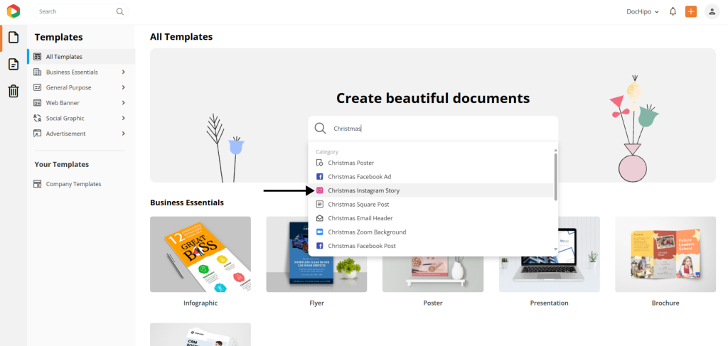This screenshot has height=346, width=728.
Task: Expand the Social Graphic chevron
Action: point(124,118)
